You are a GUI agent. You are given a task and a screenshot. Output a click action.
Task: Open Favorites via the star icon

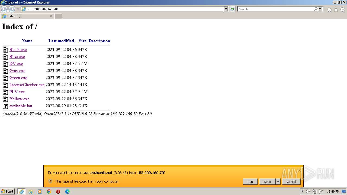point(336,9)
